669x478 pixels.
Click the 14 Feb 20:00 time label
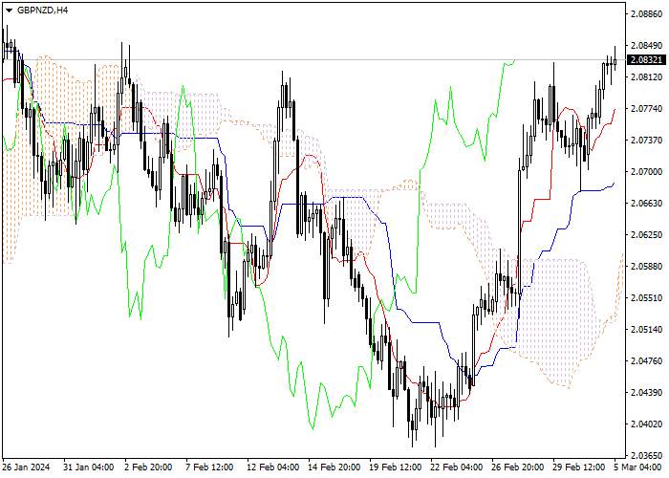coord(334,467)
